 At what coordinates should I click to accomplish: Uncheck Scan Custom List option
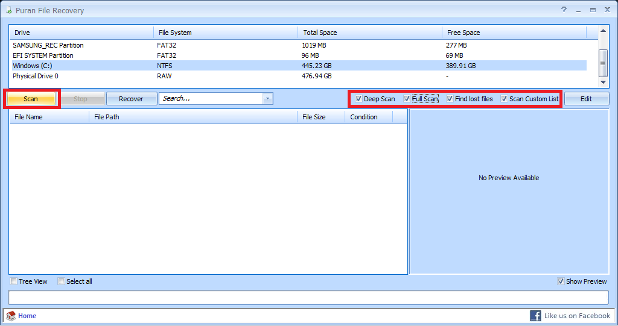(504, 99)
